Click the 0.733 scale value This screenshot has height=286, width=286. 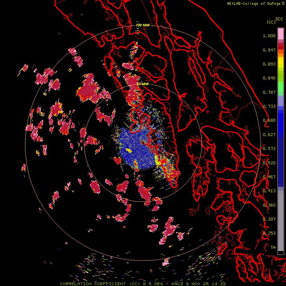(x=269, y=106)
